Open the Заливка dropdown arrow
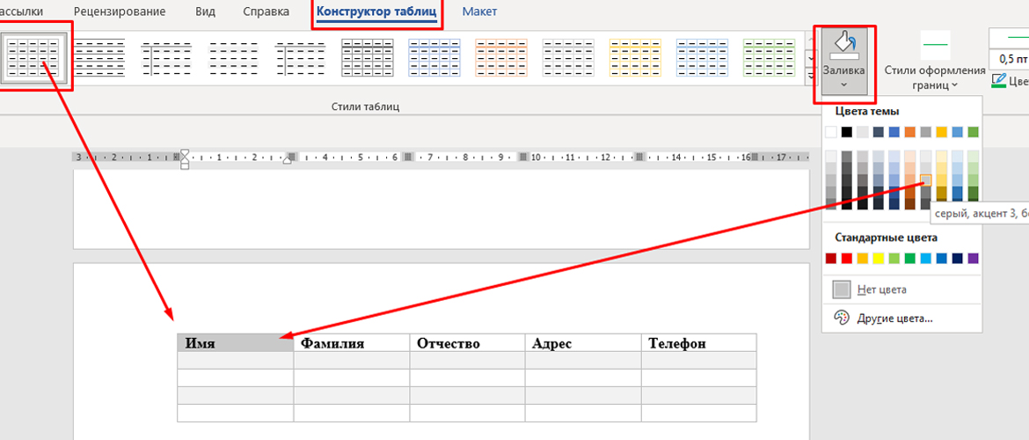Image resolution: width=1029 pixels, height=440 pixels. coord(843,85)
